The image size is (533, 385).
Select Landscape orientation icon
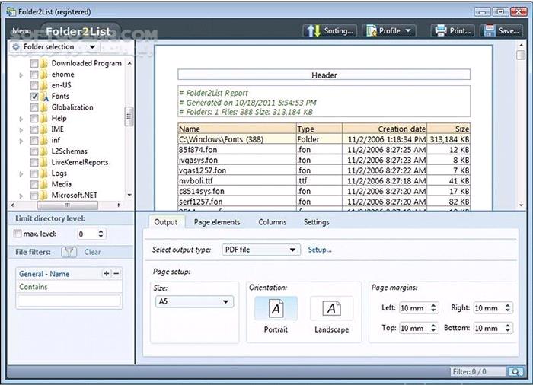331,308
